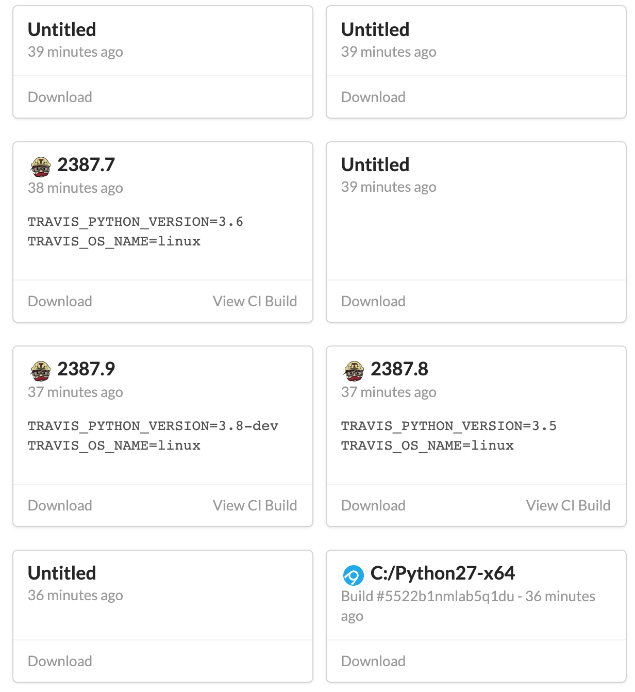View CI Build for 2387.8
This screenshot has width=635, height=692.
(569, 505)
